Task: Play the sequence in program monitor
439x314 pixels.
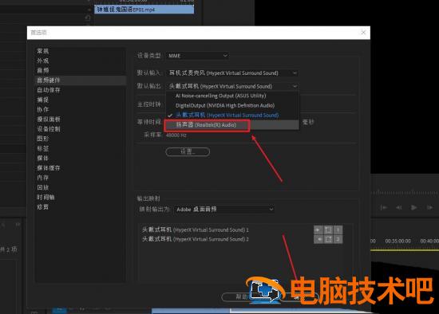Action: tap(413, 207)
